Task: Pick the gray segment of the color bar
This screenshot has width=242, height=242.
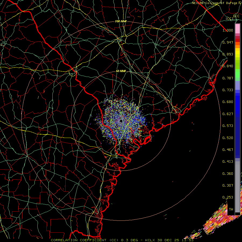Action: coord(237,187)
